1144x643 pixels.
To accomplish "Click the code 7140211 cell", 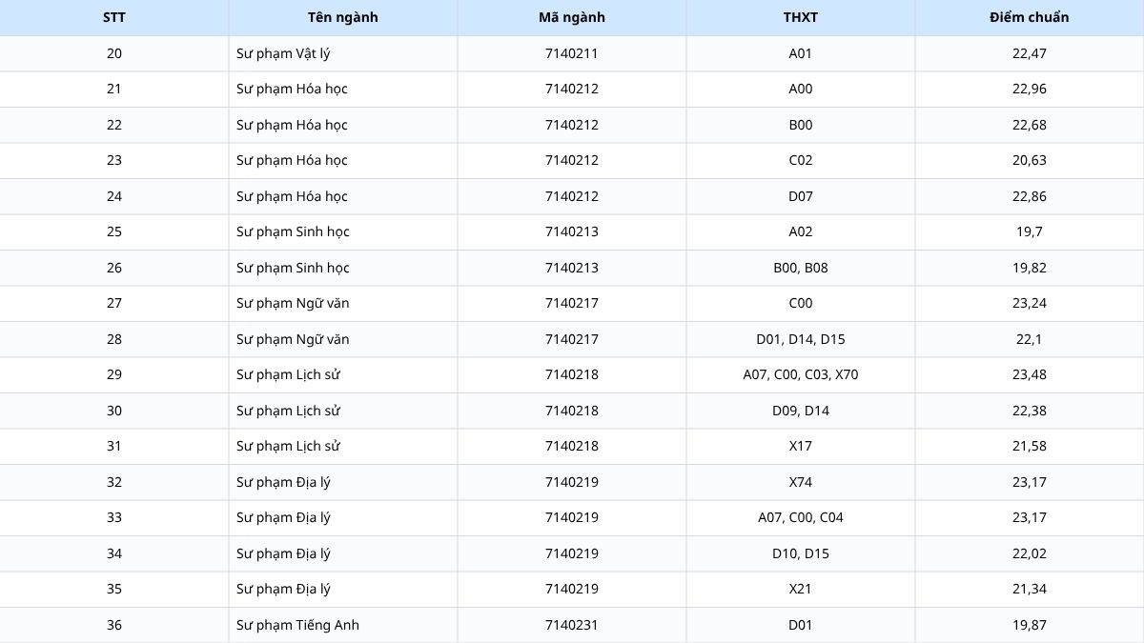I will (x=572, y=53).
